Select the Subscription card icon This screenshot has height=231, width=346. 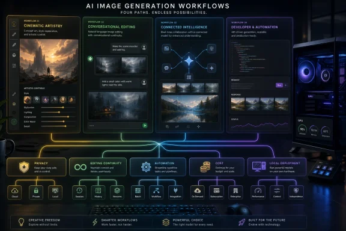click(216, 192)
